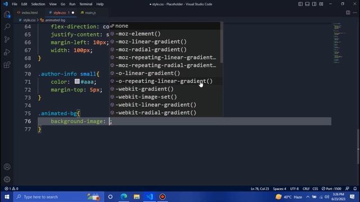Click the editor vertical scrollbar thumb

(358, 146)
